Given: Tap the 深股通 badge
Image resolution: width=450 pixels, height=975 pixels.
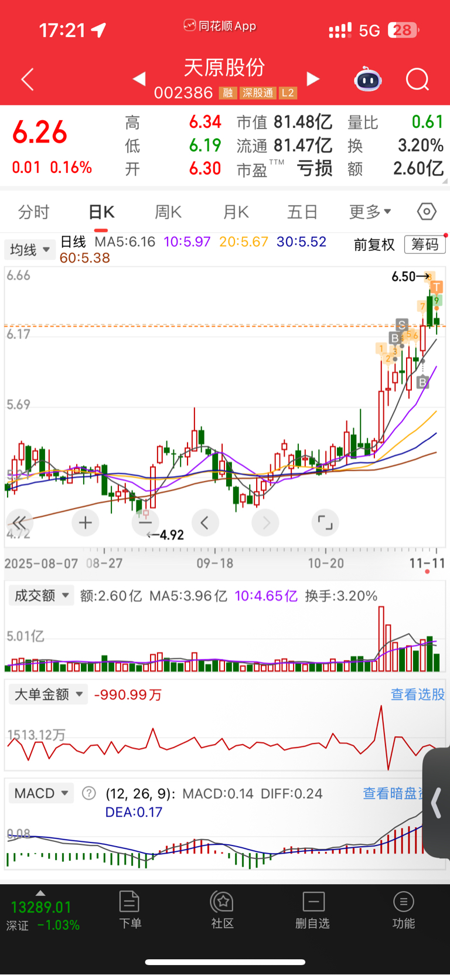Looking at the screenshot, I should point(258,93).
